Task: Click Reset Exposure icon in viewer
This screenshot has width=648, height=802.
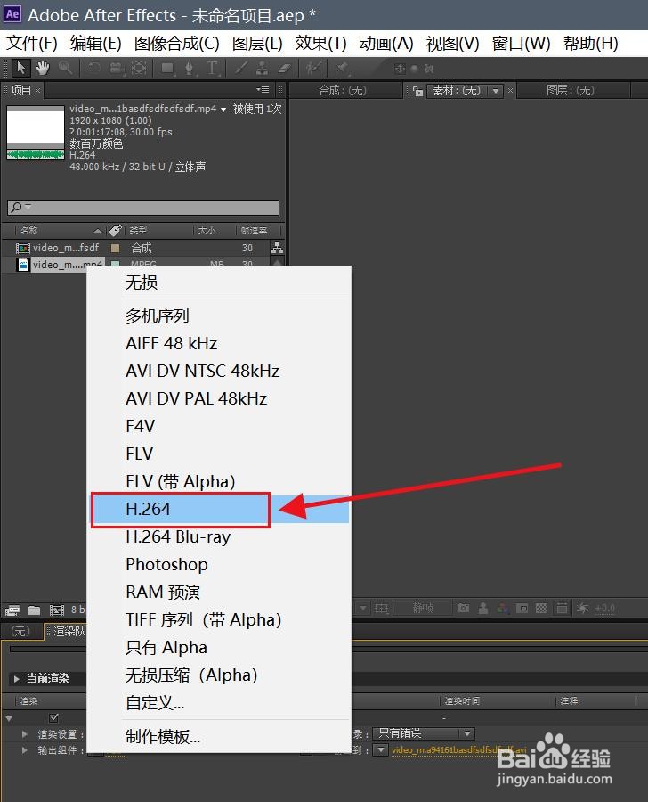Action: 583,608
